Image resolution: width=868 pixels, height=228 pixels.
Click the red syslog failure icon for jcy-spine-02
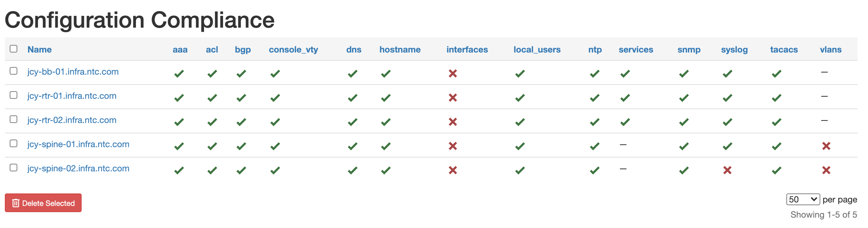click(x=727, y=170)
